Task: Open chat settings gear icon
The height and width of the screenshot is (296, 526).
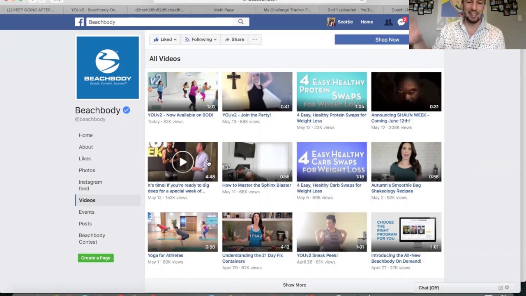Action: pyautogui.click(x=507, y=288)
